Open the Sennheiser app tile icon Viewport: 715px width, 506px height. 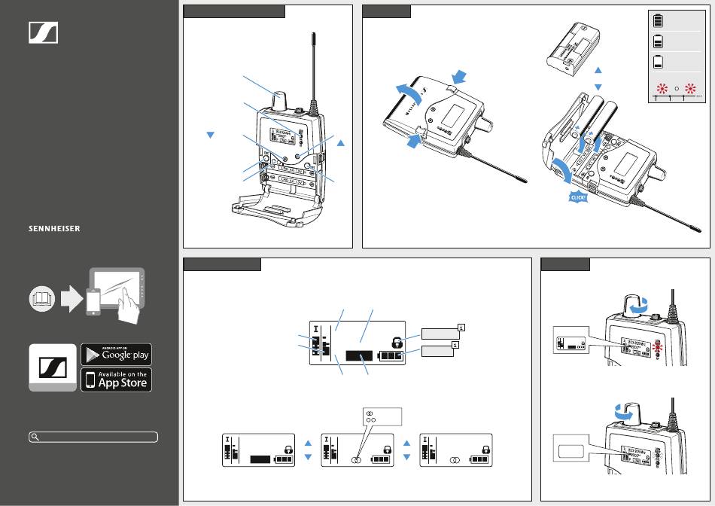pos(53,367)
